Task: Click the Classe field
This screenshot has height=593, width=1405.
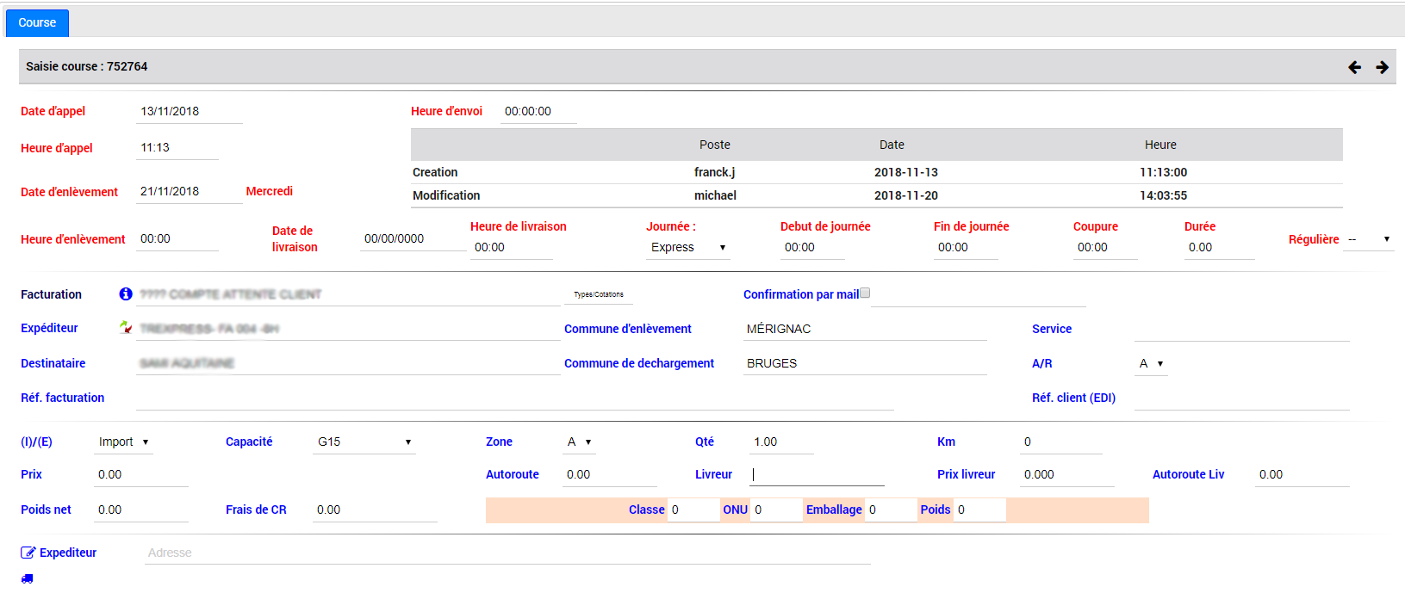Action: (693, 510)
